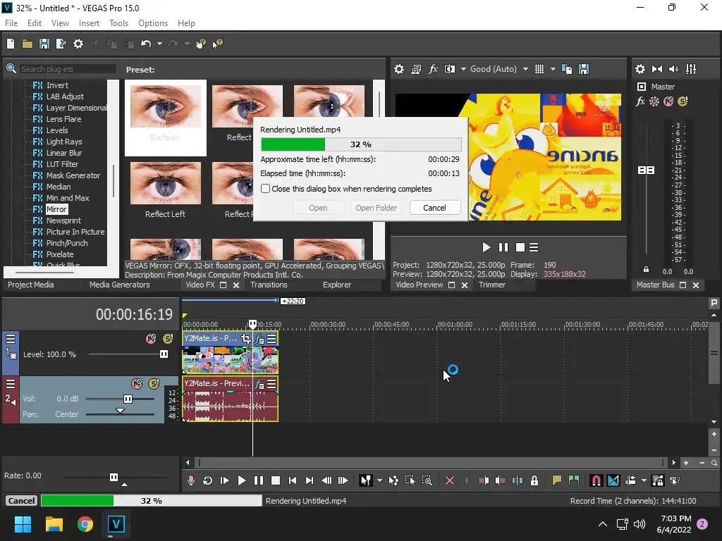Open mixing console from Master Bus

tap(691, 69)
